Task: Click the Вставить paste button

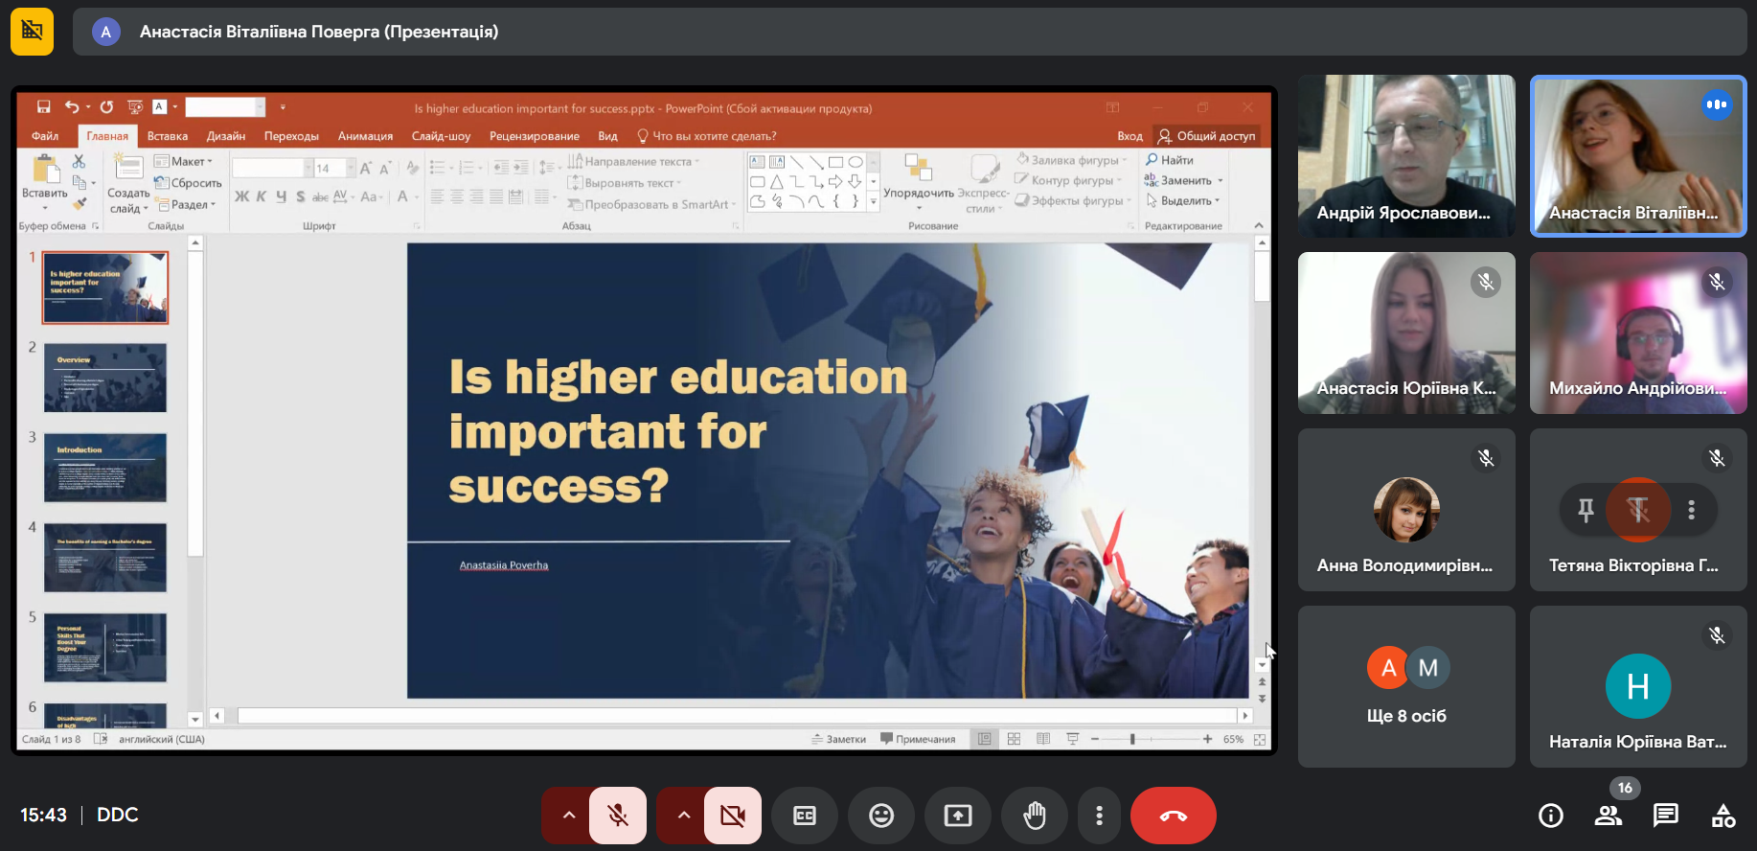Action: point(45,182)
